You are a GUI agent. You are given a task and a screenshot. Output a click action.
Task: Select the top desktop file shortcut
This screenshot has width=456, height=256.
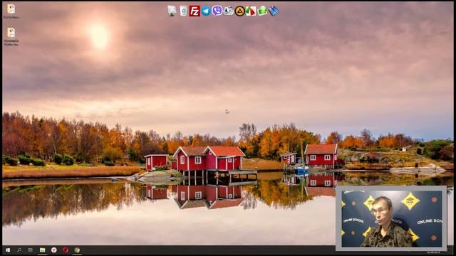11,11
